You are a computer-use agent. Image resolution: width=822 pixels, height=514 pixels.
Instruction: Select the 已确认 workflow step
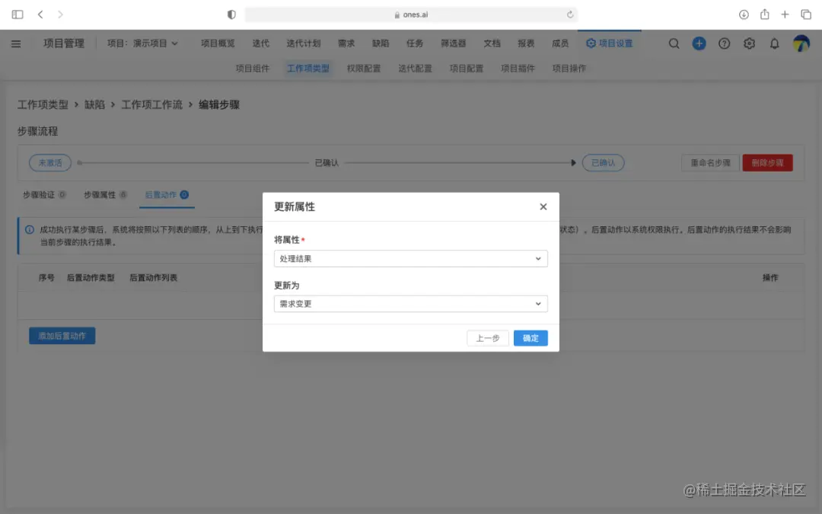tap(603, 162)
